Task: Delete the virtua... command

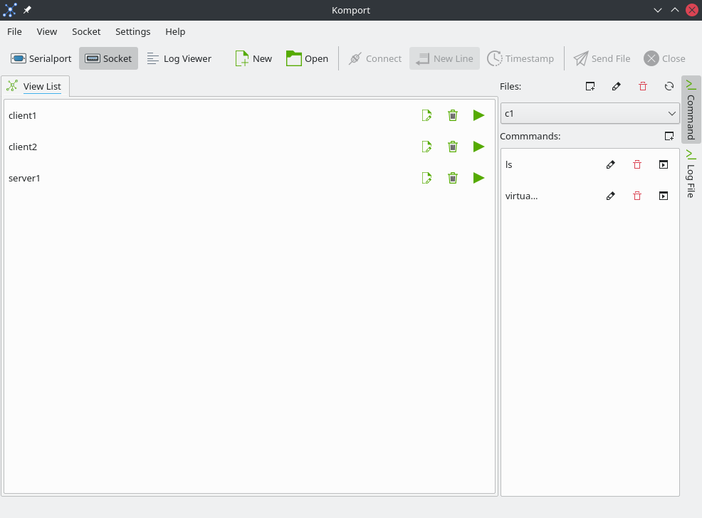Action: click(x=637, y=196)
